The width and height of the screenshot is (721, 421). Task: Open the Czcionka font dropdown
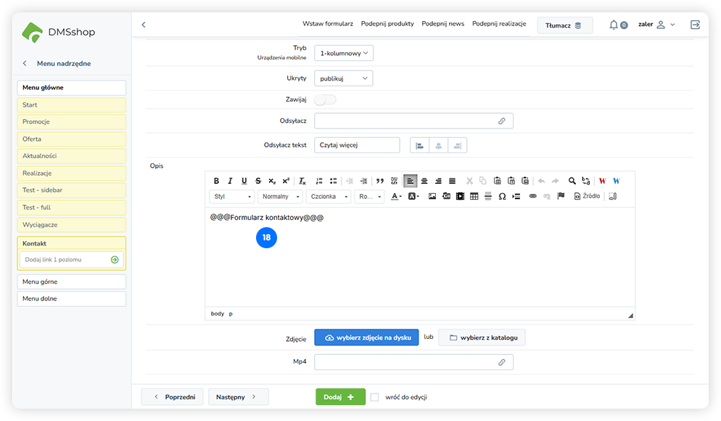(328, 197)
